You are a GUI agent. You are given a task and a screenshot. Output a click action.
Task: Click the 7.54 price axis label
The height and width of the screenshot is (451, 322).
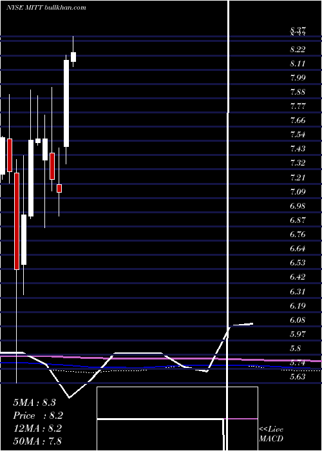pos(298,135)
